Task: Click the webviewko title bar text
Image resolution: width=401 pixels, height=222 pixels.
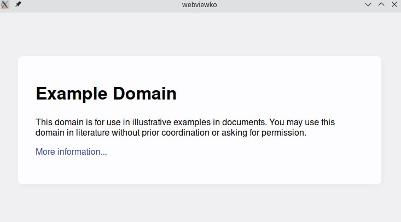Action: pyautogui.click(x=200, y=4)
